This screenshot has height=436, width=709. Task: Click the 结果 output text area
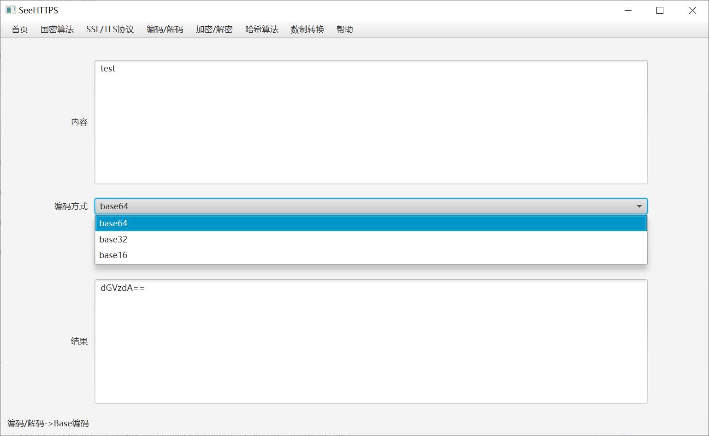click(371, 342)
